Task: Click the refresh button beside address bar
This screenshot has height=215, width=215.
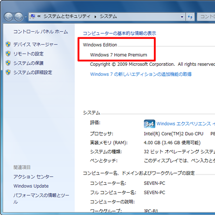Action: click(190, 17)
